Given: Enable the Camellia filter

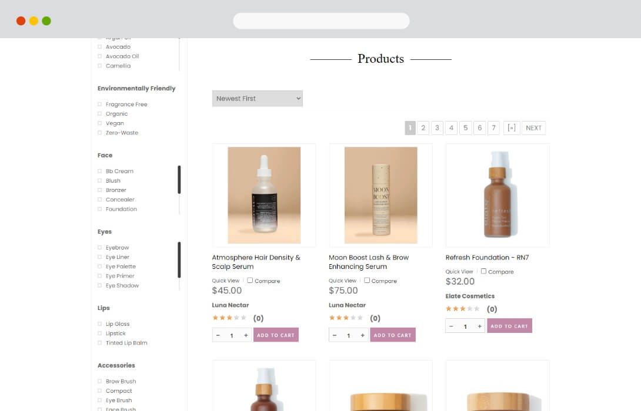Looking at the screenshot, I should (x=100, y=66).
